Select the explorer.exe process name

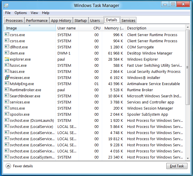(x=20, y=59)
